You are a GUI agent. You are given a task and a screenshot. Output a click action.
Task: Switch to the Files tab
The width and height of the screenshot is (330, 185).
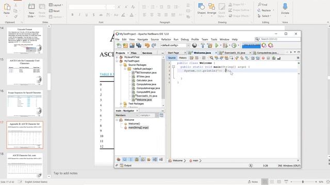134,53
